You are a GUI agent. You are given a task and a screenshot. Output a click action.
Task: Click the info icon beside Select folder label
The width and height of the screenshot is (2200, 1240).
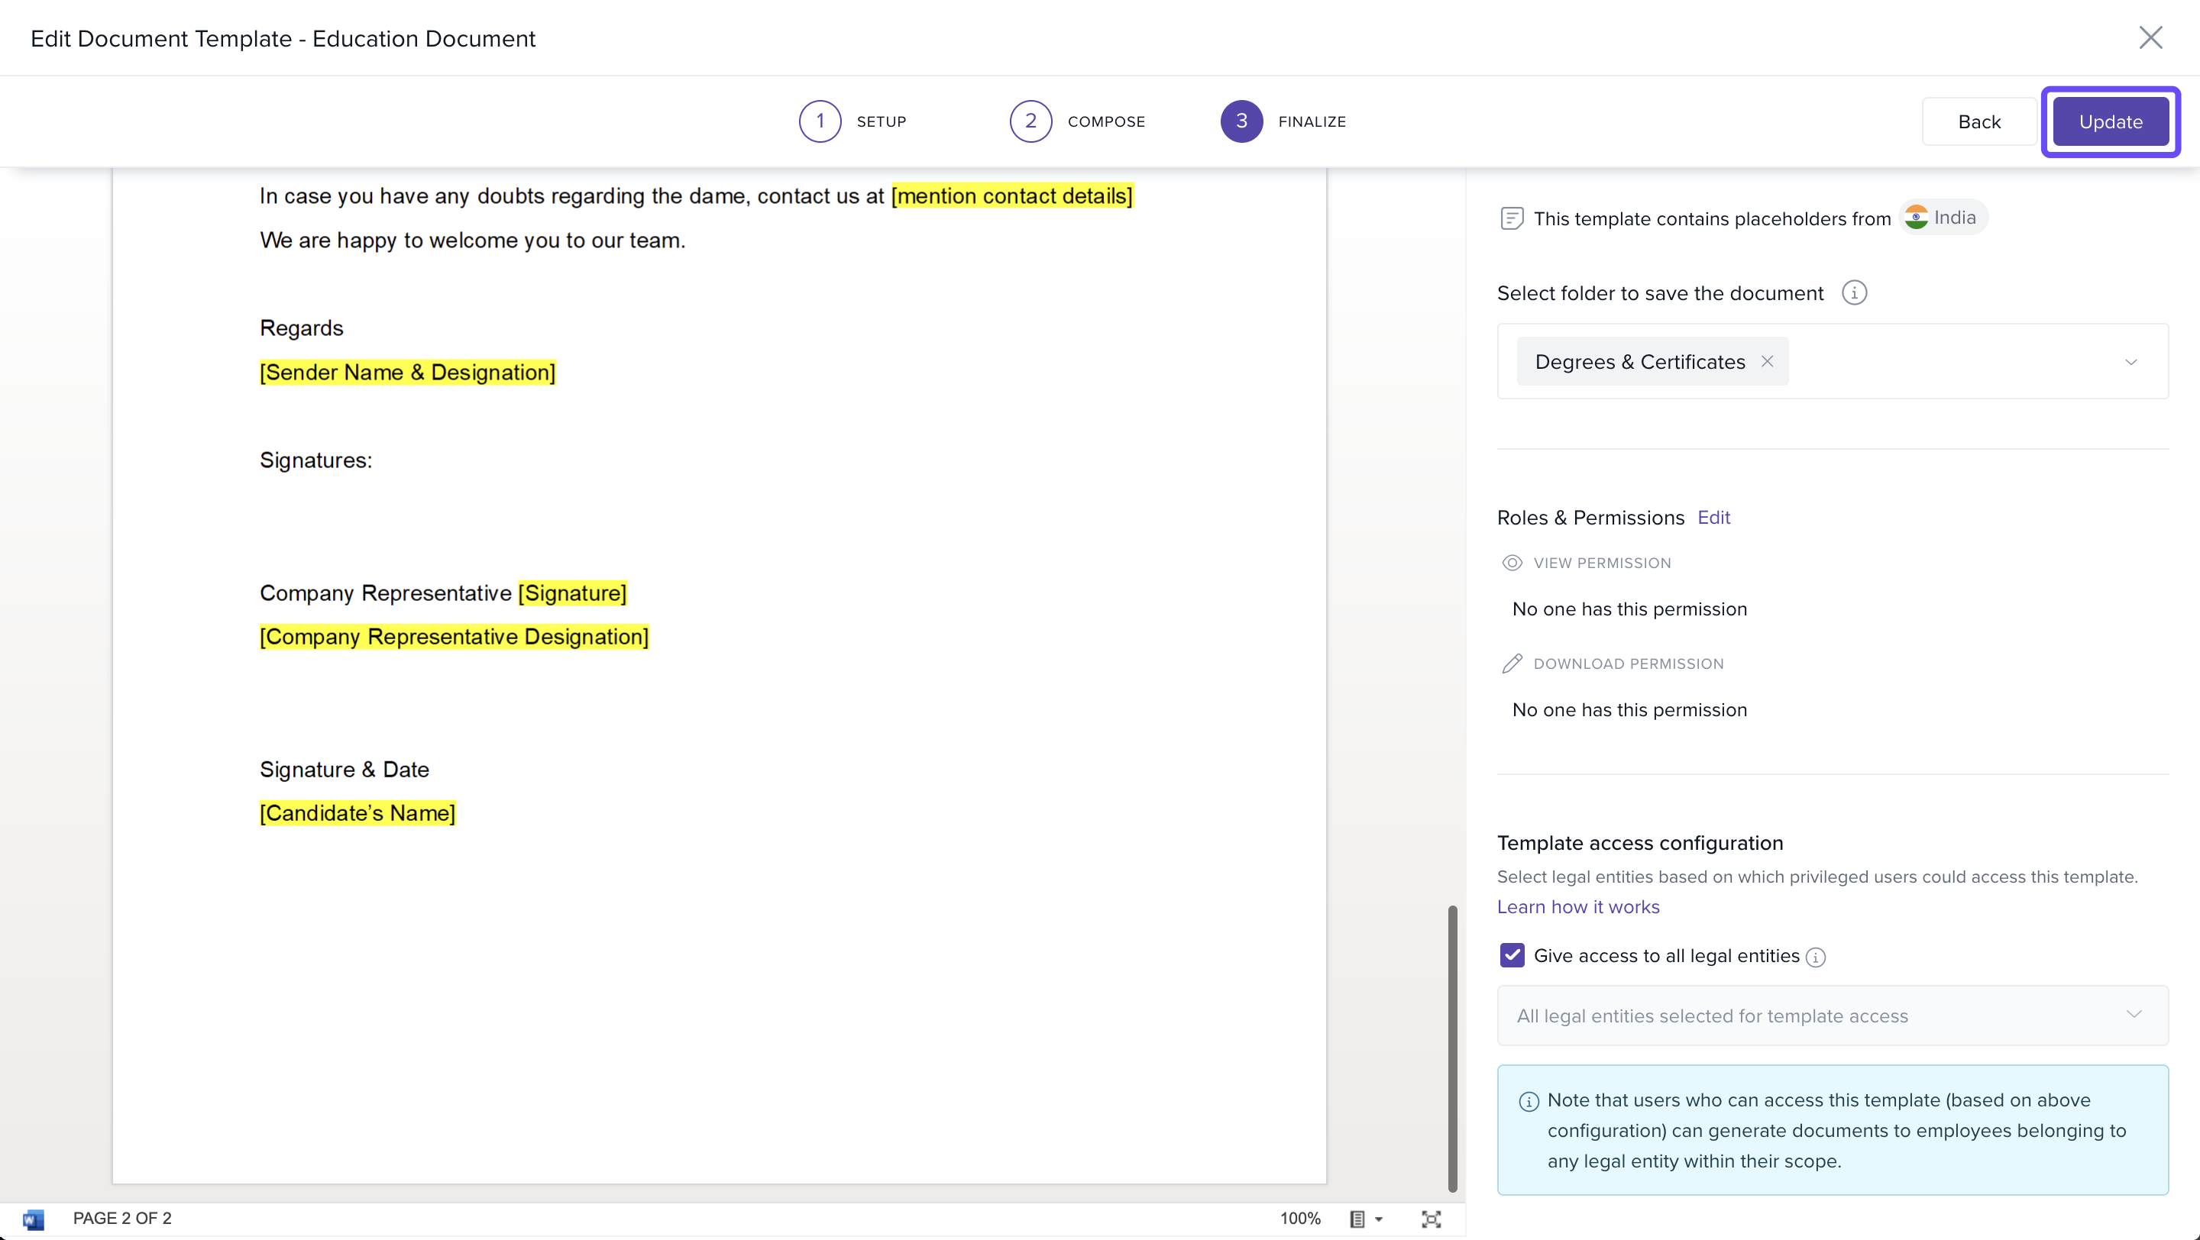point(1853,292)
